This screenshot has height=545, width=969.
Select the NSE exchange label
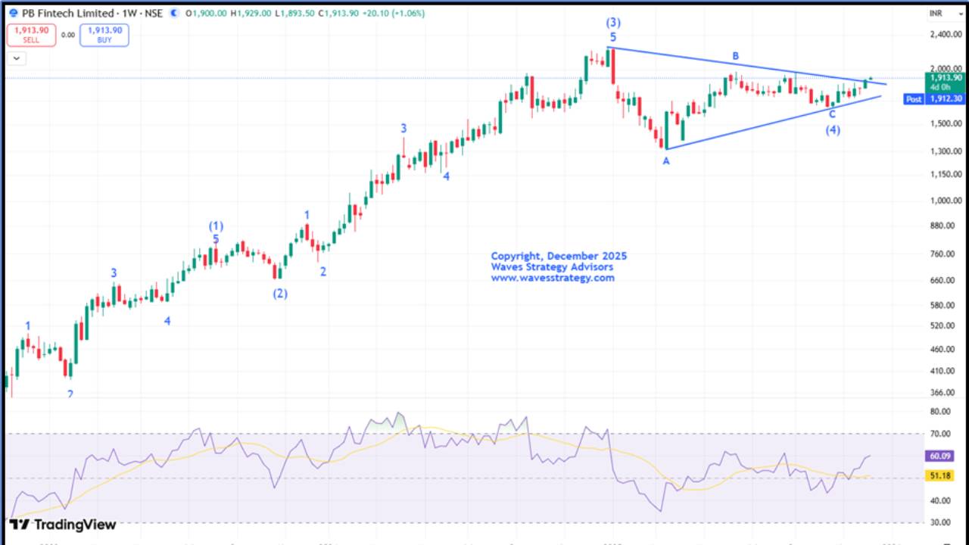pyautogui.click(x=154, y=11)
